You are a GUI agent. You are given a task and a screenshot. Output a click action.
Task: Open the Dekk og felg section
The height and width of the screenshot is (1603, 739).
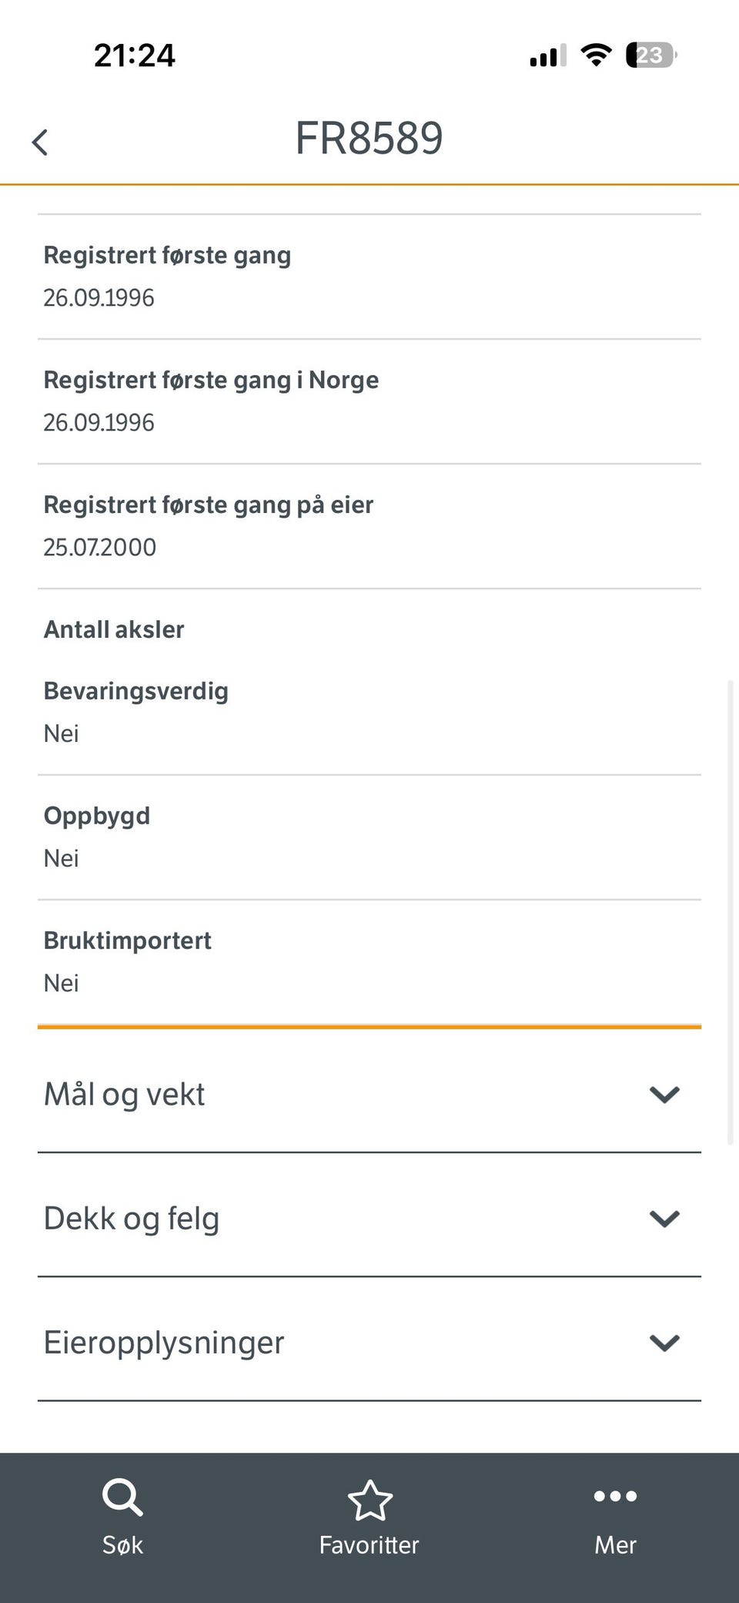click(x=132, y=1219)
